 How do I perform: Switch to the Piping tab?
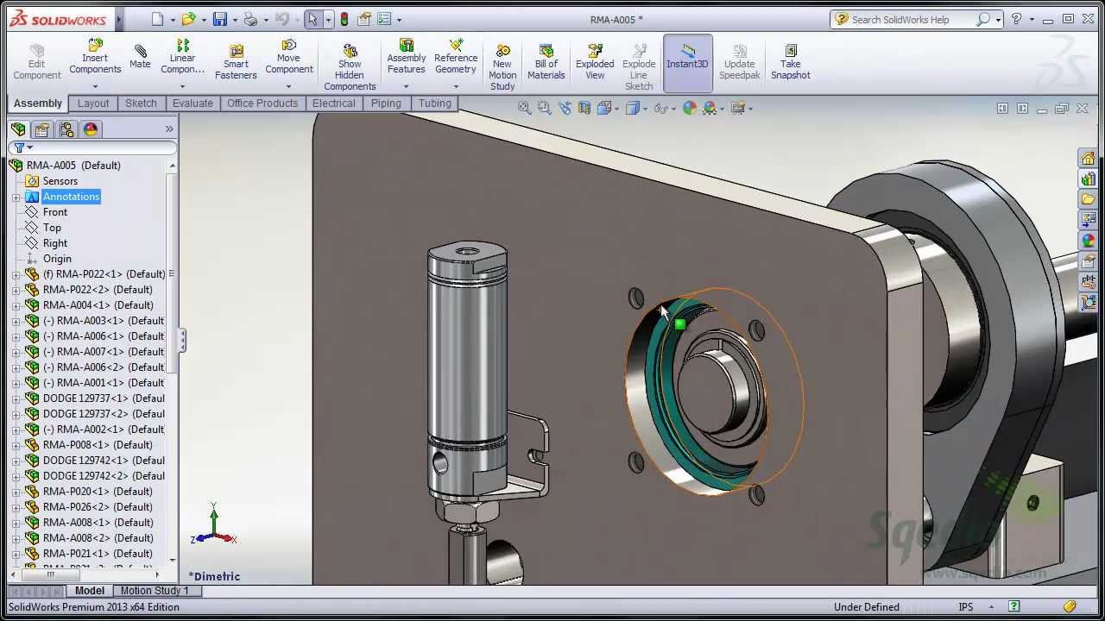pos(386,103)
